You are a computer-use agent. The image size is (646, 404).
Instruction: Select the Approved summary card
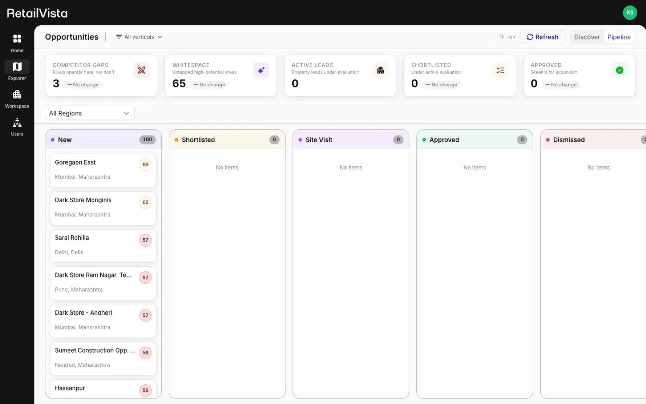579,76
